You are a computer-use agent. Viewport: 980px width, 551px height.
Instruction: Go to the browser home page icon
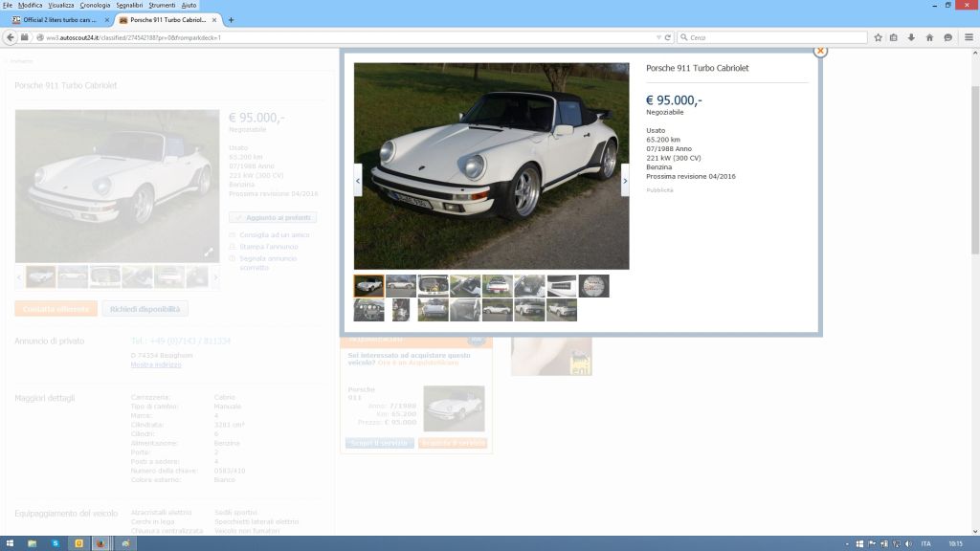coord(929,37)
